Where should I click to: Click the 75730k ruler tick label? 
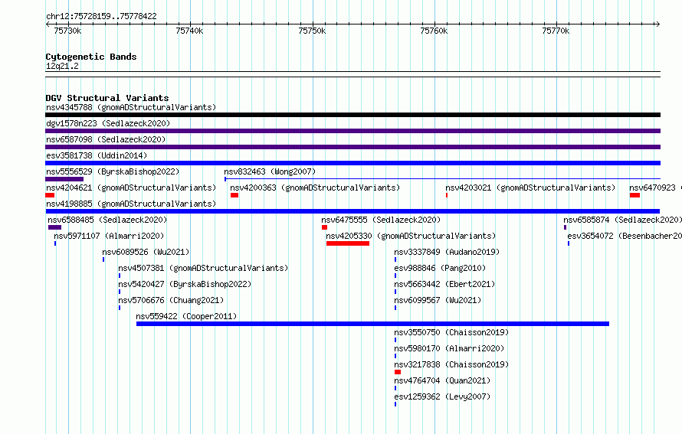67,31
